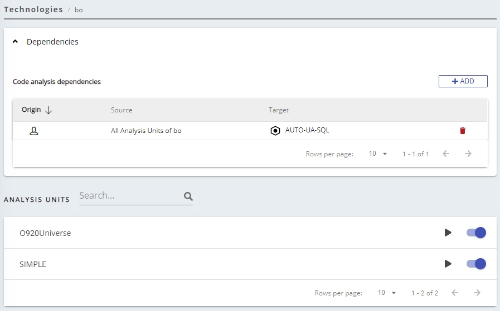
Task: Click the user origin icon in row
Action: [x=34, y=131]
